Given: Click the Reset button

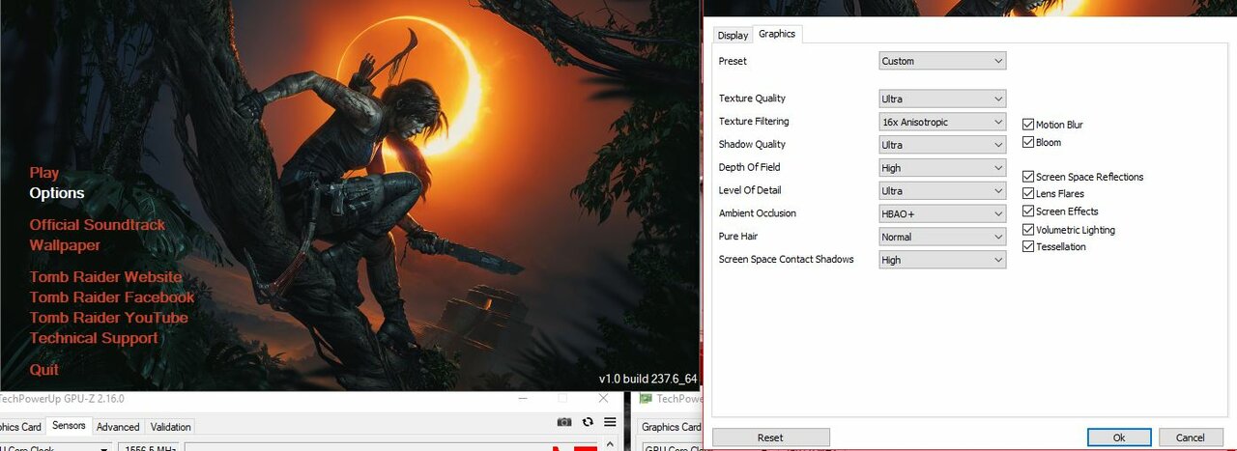Looking at the screenshot, I should click(770, 437).
